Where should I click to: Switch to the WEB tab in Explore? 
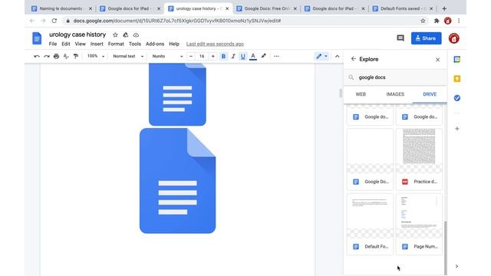pyautogui.click(x=361, y=94)
